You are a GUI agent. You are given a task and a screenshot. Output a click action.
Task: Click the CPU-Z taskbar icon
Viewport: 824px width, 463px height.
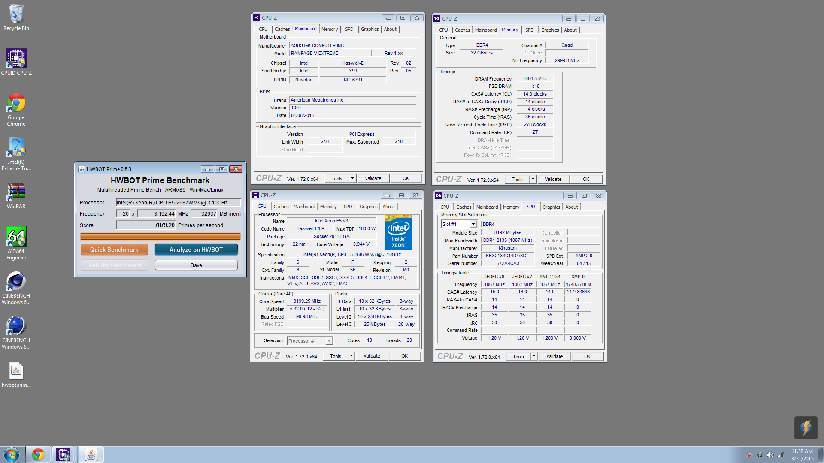(x=63, y=454)
